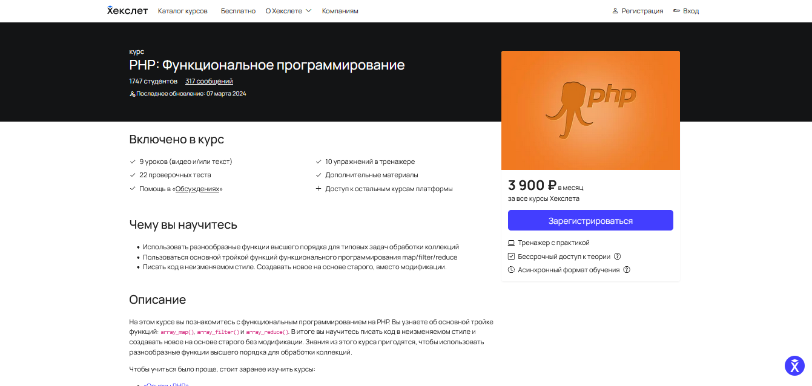Click the help icon next to Бессрочный доступ к теории

click(617, 257)
